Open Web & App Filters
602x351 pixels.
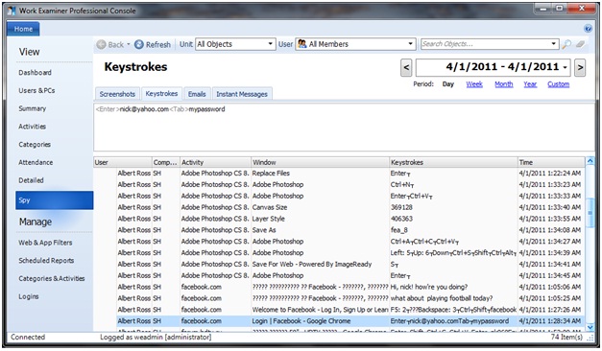click(45, 243)
